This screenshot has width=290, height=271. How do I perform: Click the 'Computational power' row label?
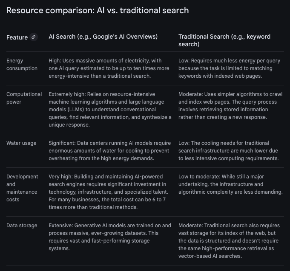(24, 98)
